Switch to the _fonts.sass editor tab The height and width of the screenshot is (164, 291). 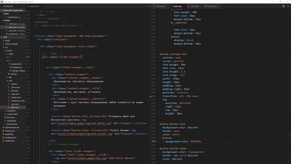pos(161,6)
